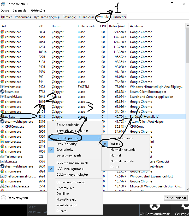Click the SearchUI.exe process icon

click(2, 97)
